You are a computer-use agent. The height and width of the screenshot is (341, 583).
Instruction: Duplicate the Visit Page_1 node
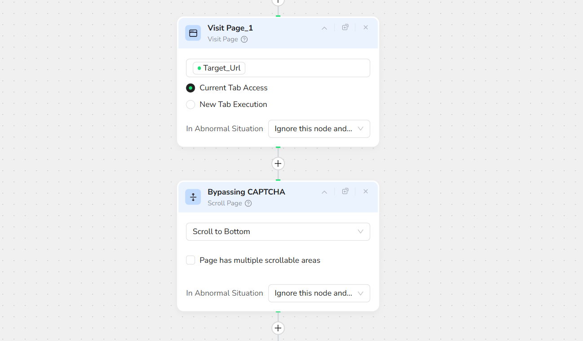pos(345,27)
